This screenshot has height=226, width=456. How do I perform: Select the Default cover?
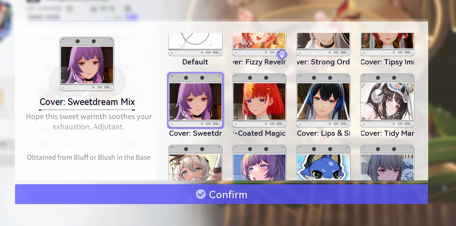(x=195, y=44)
